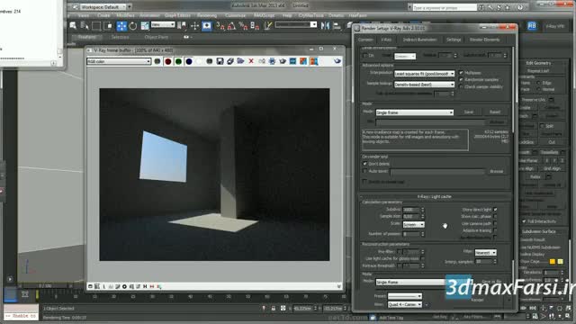Switch to blue channel in frame buffer
Image resolution: width=576 pixels, height=324 pixels.
189,61
